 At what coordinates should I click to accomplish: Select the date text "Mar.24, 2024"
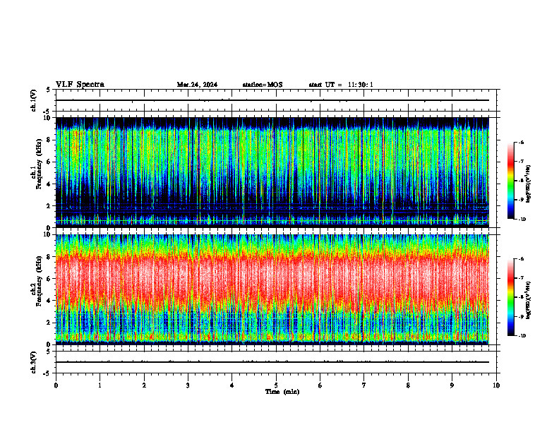click(x=197, y=85)
